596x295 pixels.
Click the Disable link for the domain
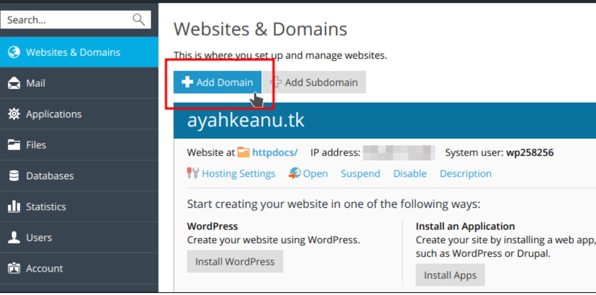409,174
